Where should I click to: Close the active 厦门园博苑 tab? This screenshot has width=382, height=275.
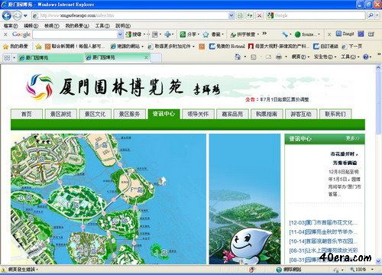coord(146,58)
